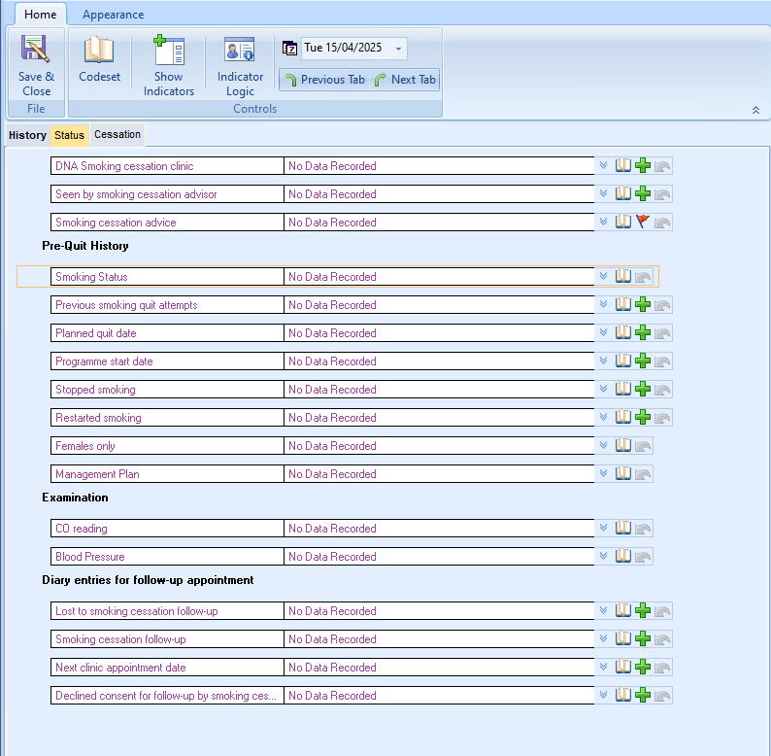Click value field for Females only
The image size is (771, 756).
pyautogui.click(x=439, y=445)
